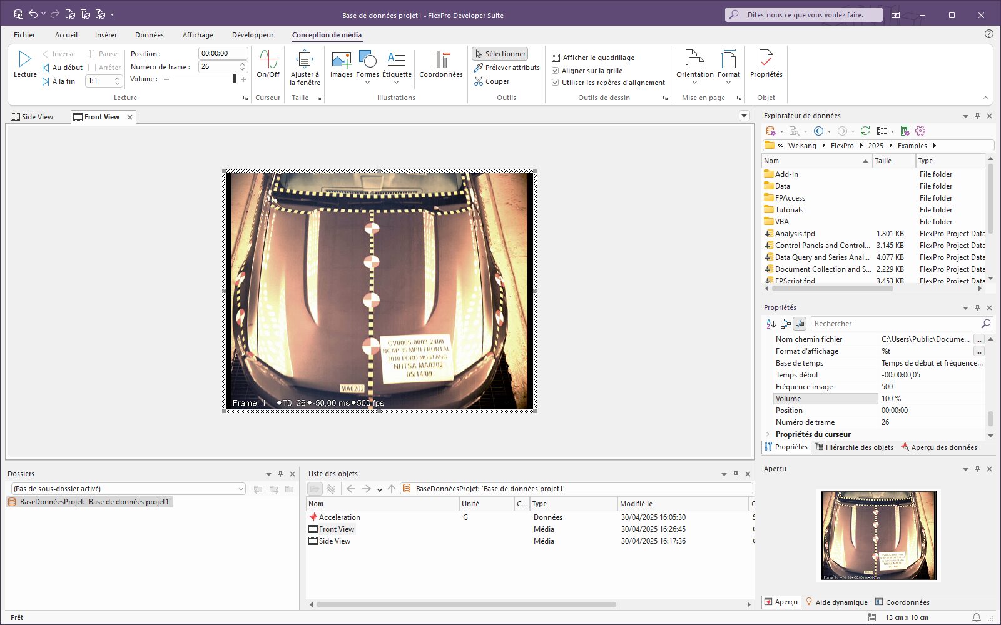
Task: Toggle the cursor On/Off icon
Action: (268, 60)
